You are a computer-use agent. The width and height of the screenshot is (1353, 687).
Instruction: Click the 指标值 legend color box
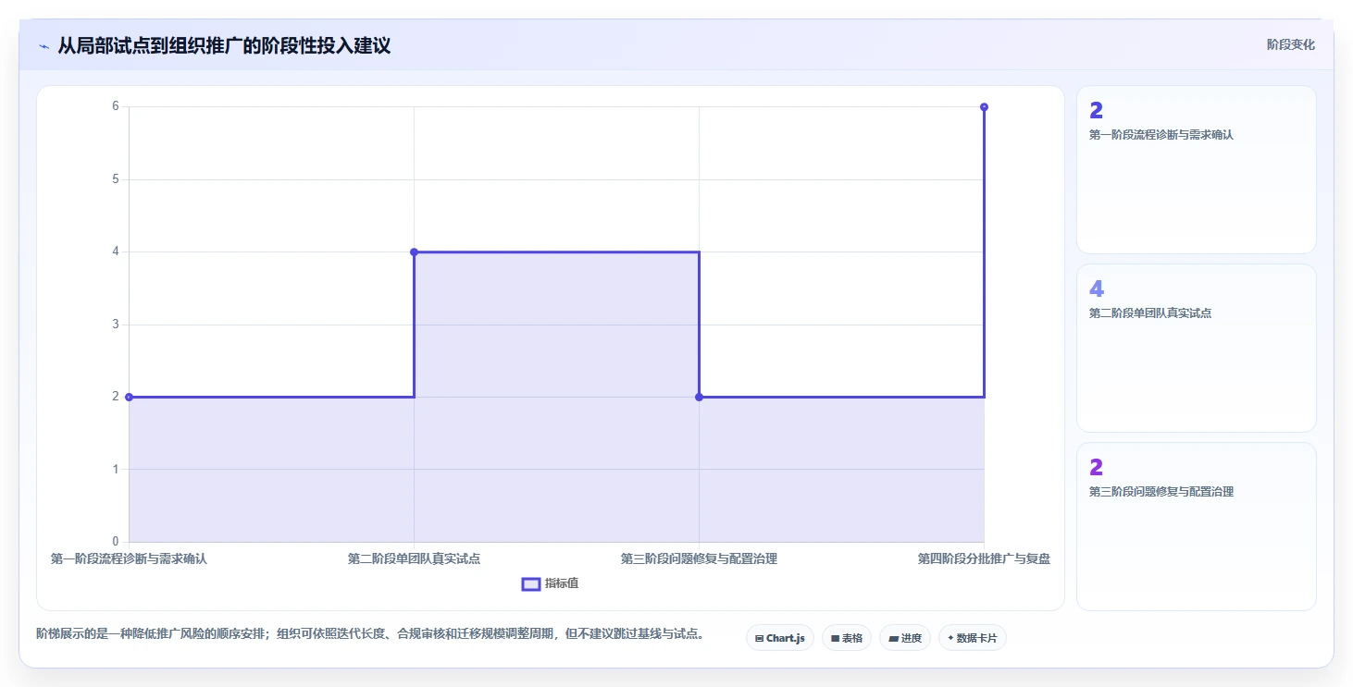point(531,583)
